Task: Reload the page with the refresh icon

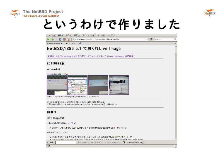Action: tap(60, 39)
